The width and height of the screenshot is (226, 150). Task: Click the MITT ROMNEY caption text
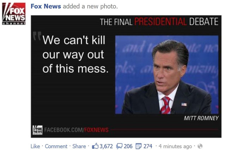(201, 118)
